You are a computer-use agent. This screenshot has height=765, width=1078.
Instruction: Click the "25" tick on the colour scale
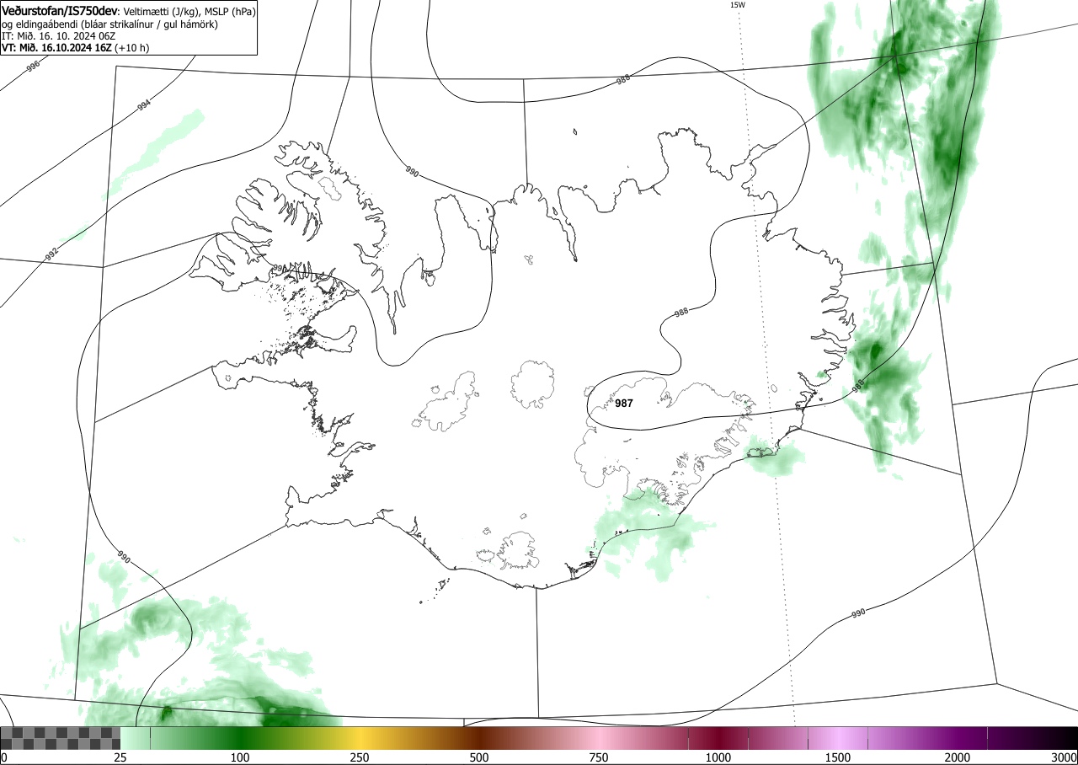coord(120,757)
